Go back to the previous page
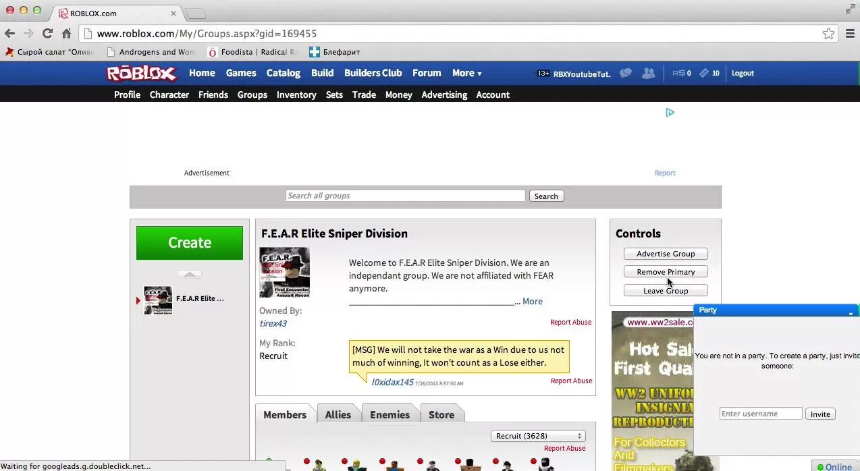Screen dimensions: 860x471 (x=9, y=33)
